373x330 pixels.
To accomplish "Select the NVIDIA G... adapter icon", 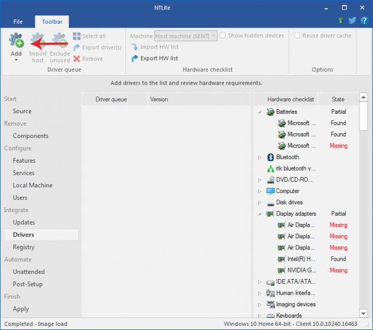I will click(x=281, y=271).
